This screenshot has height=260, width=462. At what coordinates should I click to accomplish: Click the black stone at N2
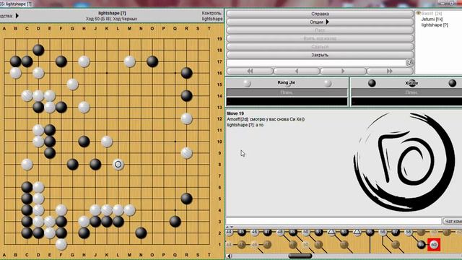point(141,233)
